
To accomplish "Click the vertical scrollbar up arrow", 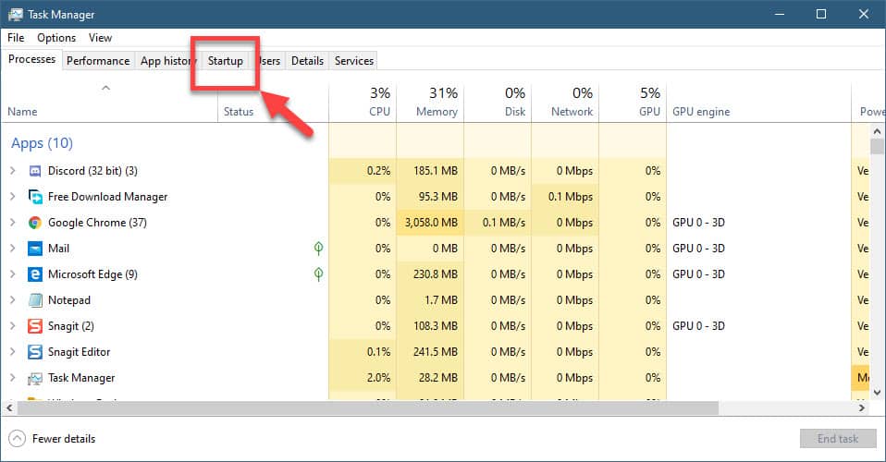I will [x=877, y=131].
